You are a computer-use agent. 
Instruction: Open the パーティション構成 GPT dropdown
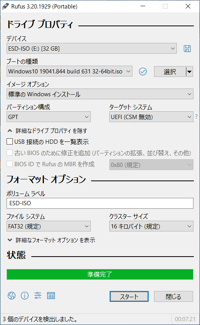pyautogui.click(x=48, y=117)
